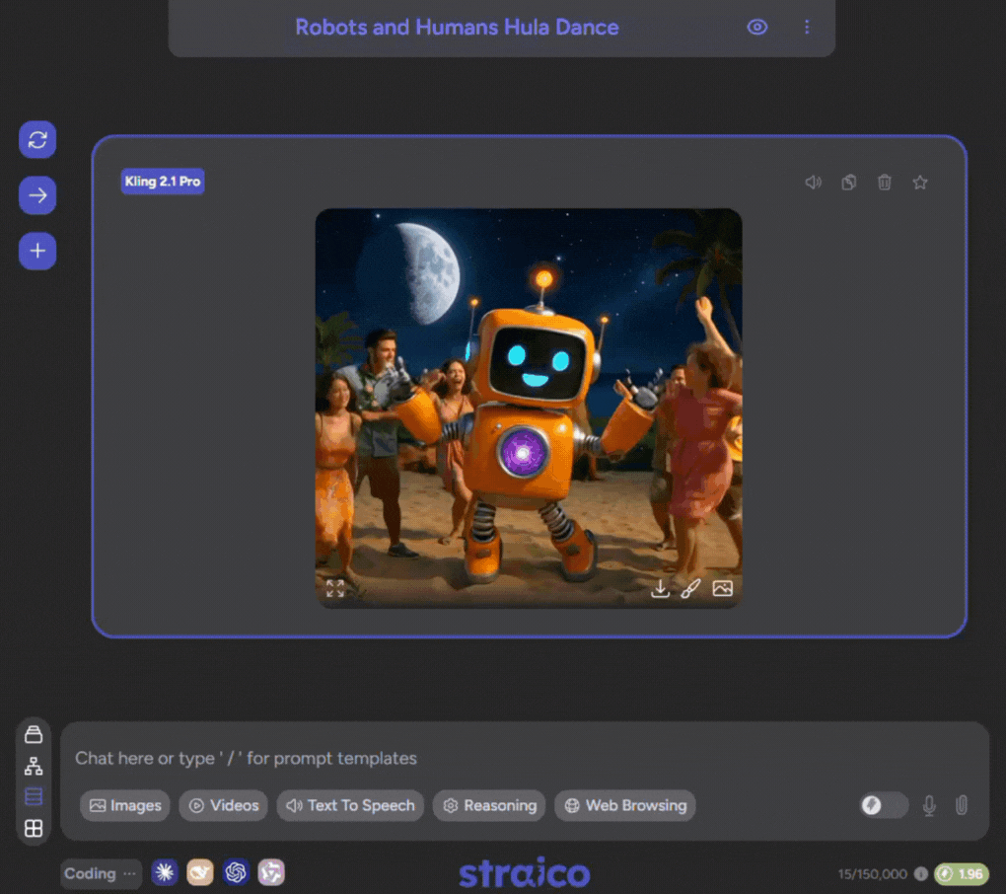Attach a file with paperclip icon

pos(961,805)
